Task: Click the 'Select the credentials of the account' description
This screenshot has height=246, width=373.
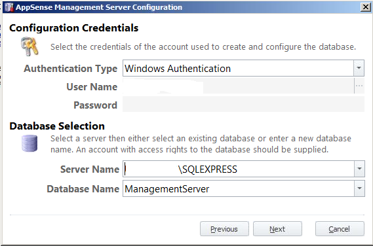Action: 203,46
